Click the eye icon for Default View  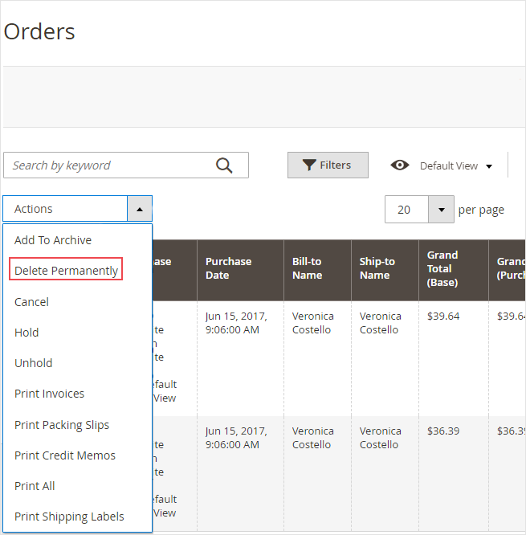pos(399,165)
